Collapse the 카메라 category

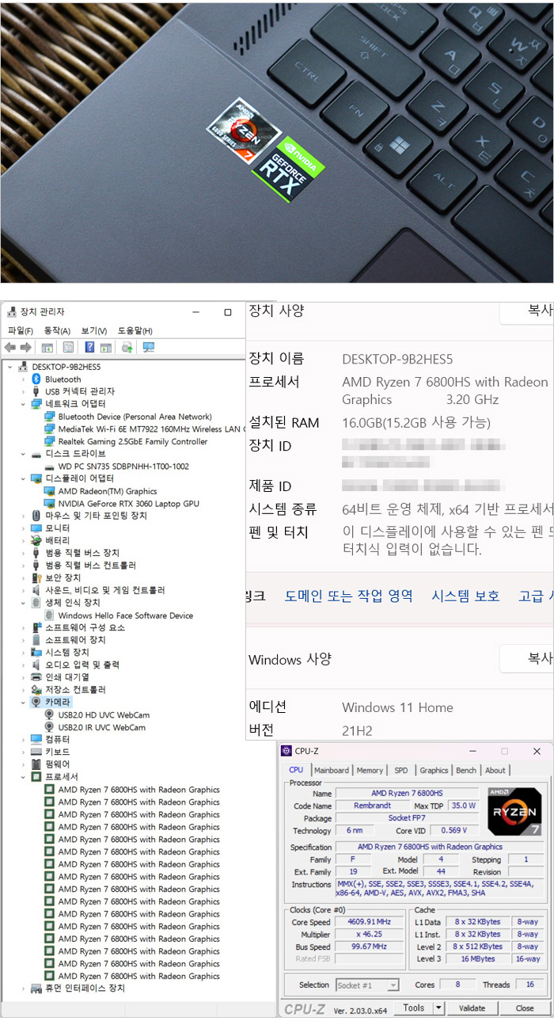[23, 702]
